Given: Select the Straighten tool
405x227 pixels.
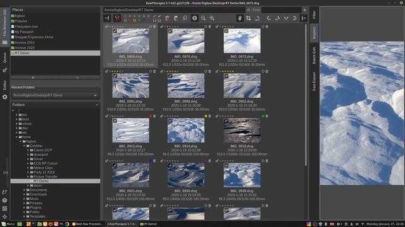Looking at the screenshot, I should [257, 18].
